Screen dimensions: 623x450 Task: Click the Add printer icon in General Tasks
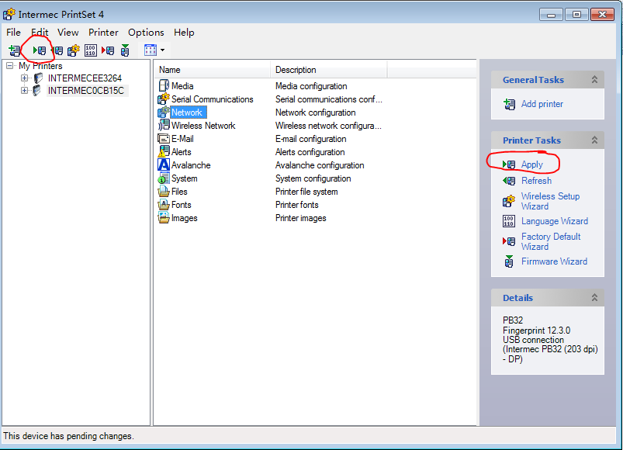click(509, 104)
